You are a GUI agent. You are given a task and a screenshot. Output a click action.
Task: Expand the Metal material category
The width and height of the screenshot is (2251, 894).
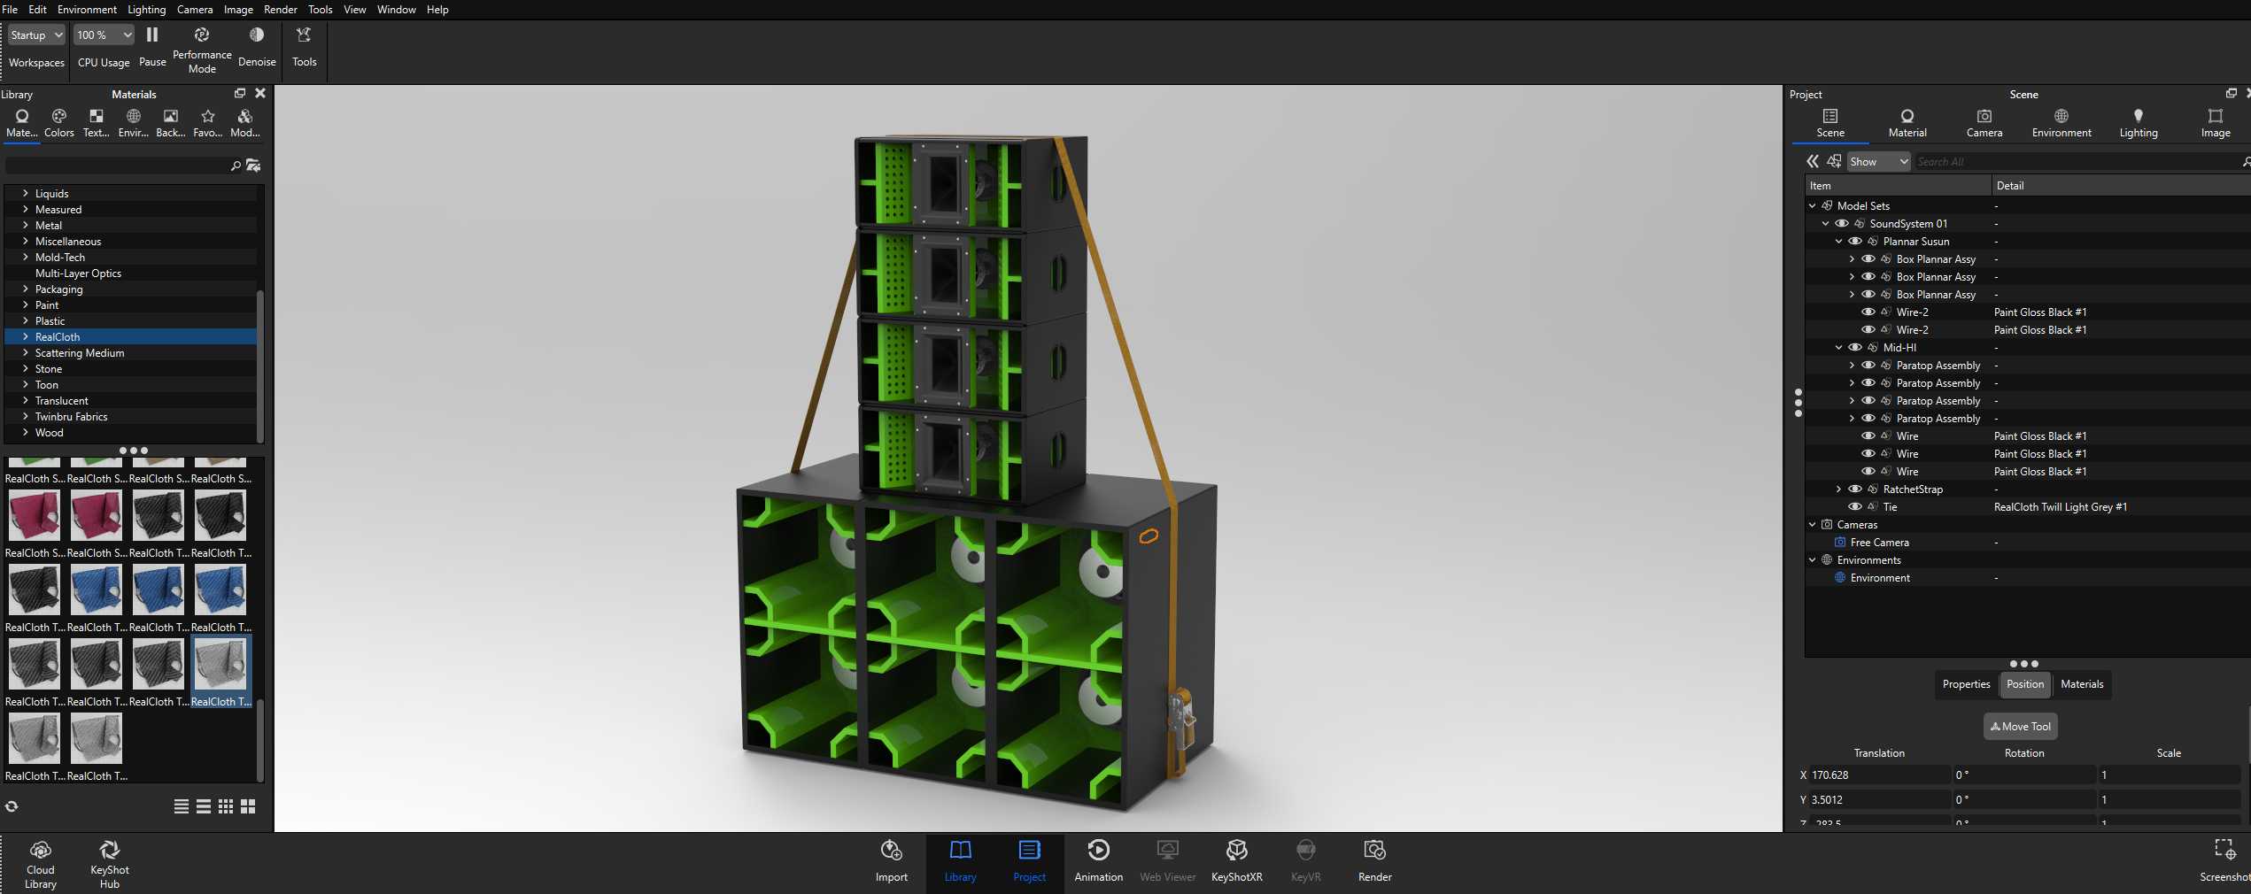pyautogui.click(x=26, y=226)
